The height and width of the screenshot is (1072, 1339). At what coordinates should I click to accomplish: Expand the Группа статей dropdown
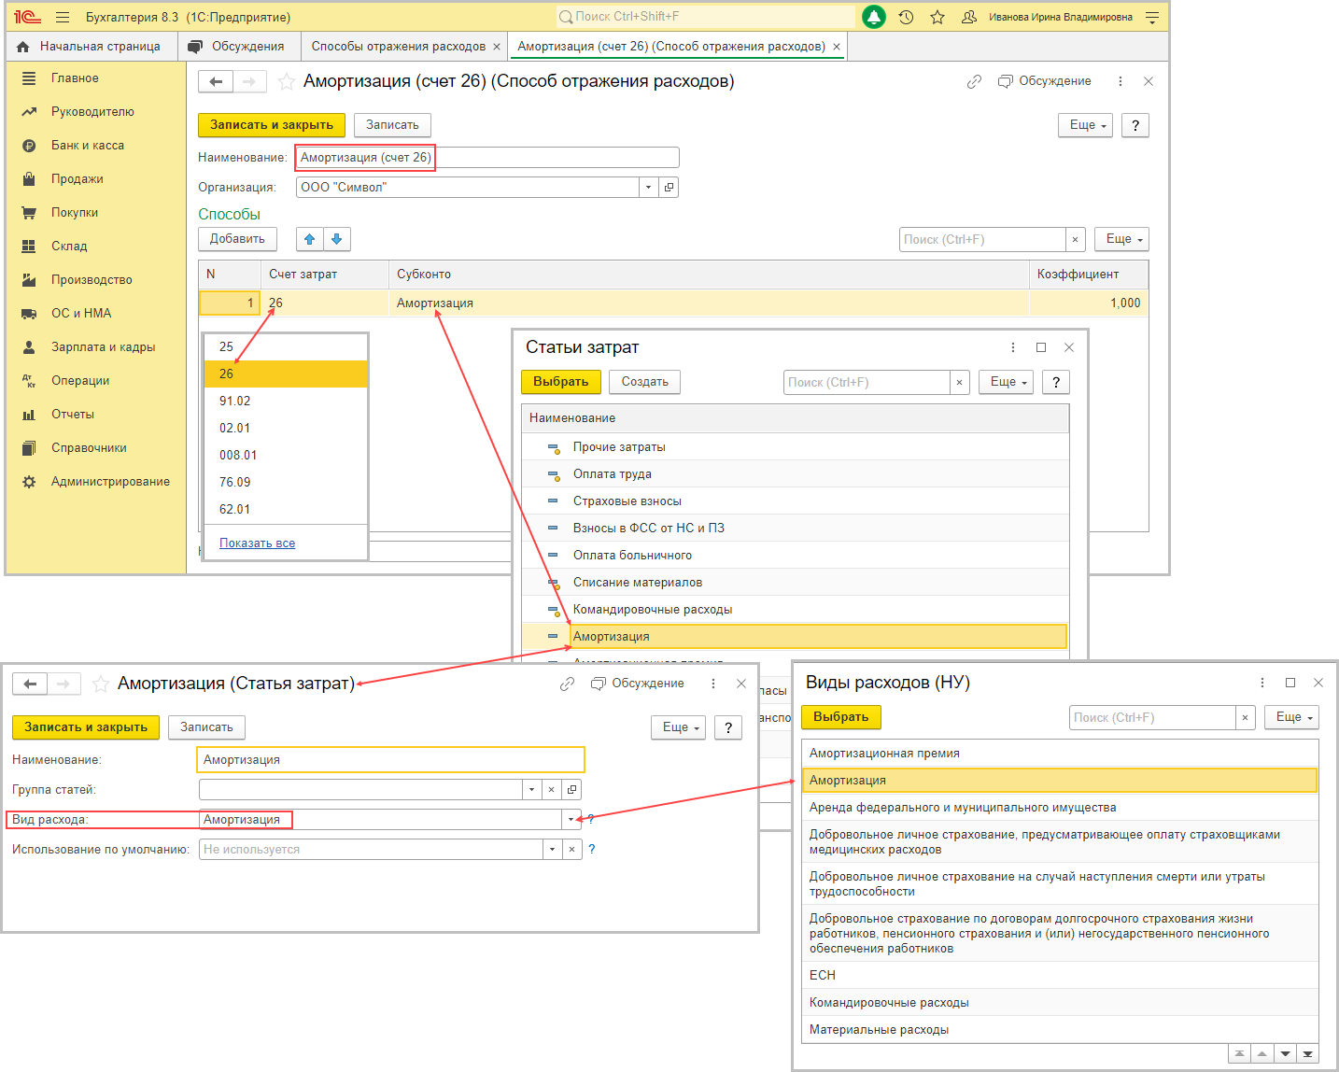(x=532, y=790)
